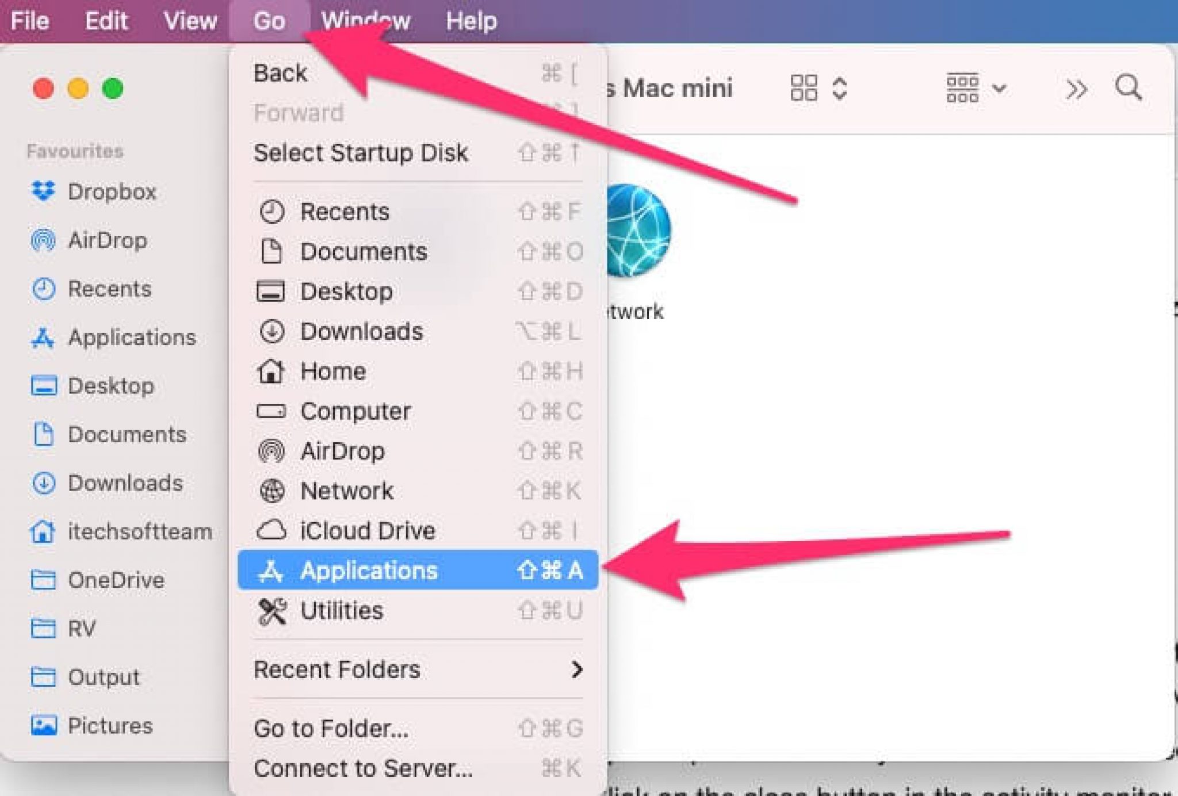Switch to icon view using the grid control
The width and height of the screenshot is (1178, 796).
point(804,88)
